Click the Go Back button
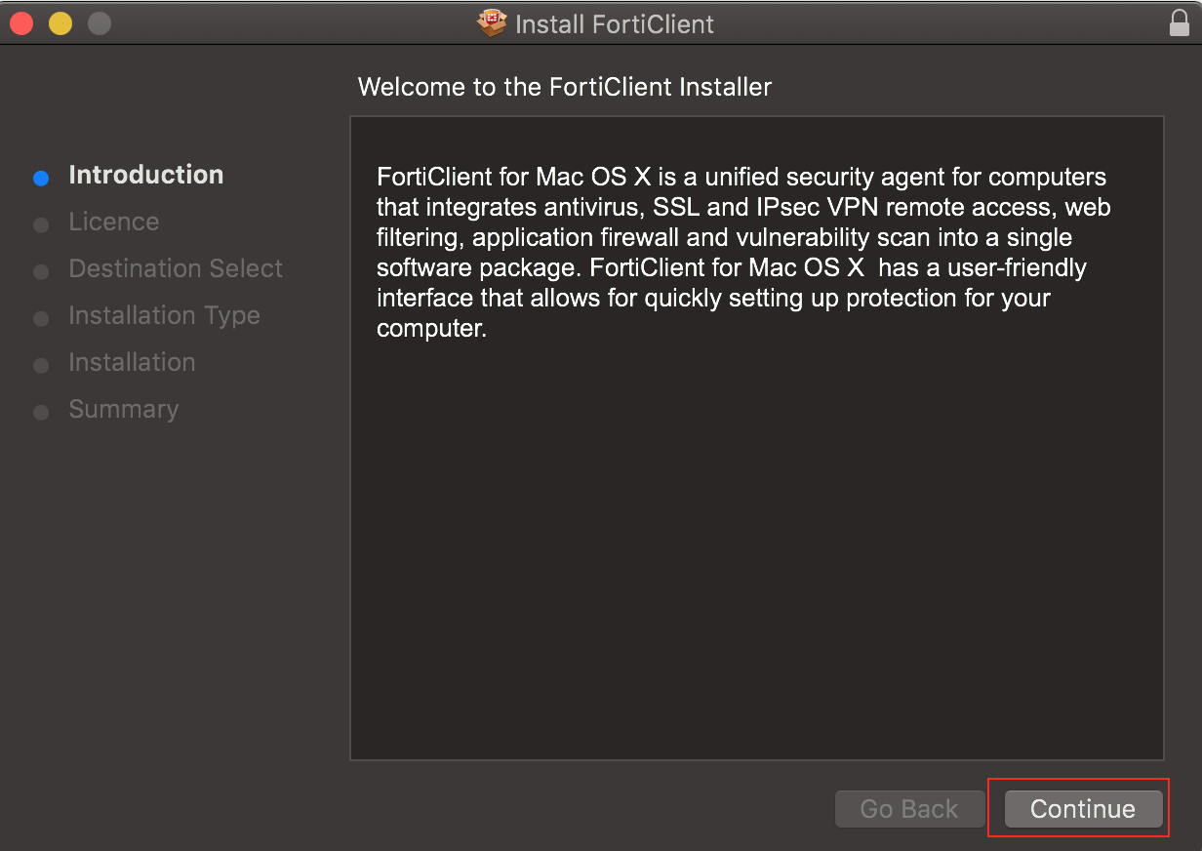Image resolution: width=1202 pixels, height=851 pixels. coord(909,808)
